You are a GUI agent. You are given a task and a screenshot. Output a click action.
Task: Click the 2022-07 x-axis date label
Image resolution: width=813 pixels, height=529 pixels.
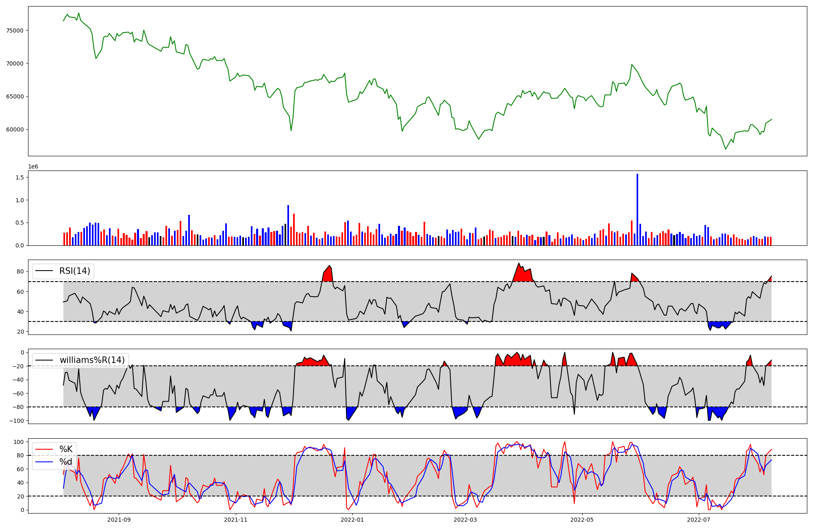click(x=698, y=520)
